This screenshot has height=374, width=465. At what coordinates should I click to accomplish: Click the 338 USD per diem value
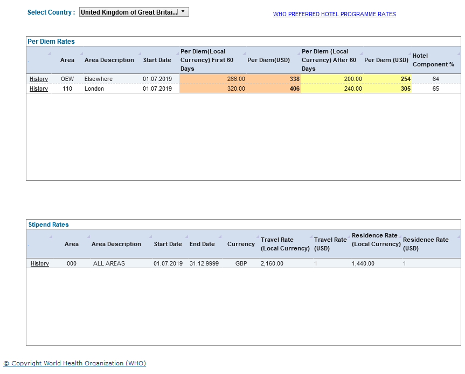click(295, 79)
